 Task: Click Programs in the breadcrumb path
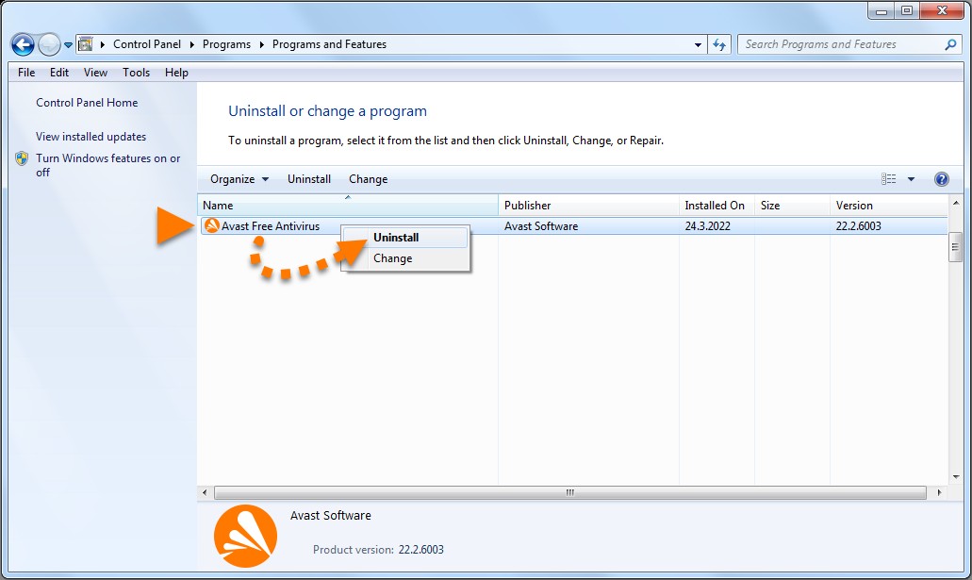(x=226, y=44)
